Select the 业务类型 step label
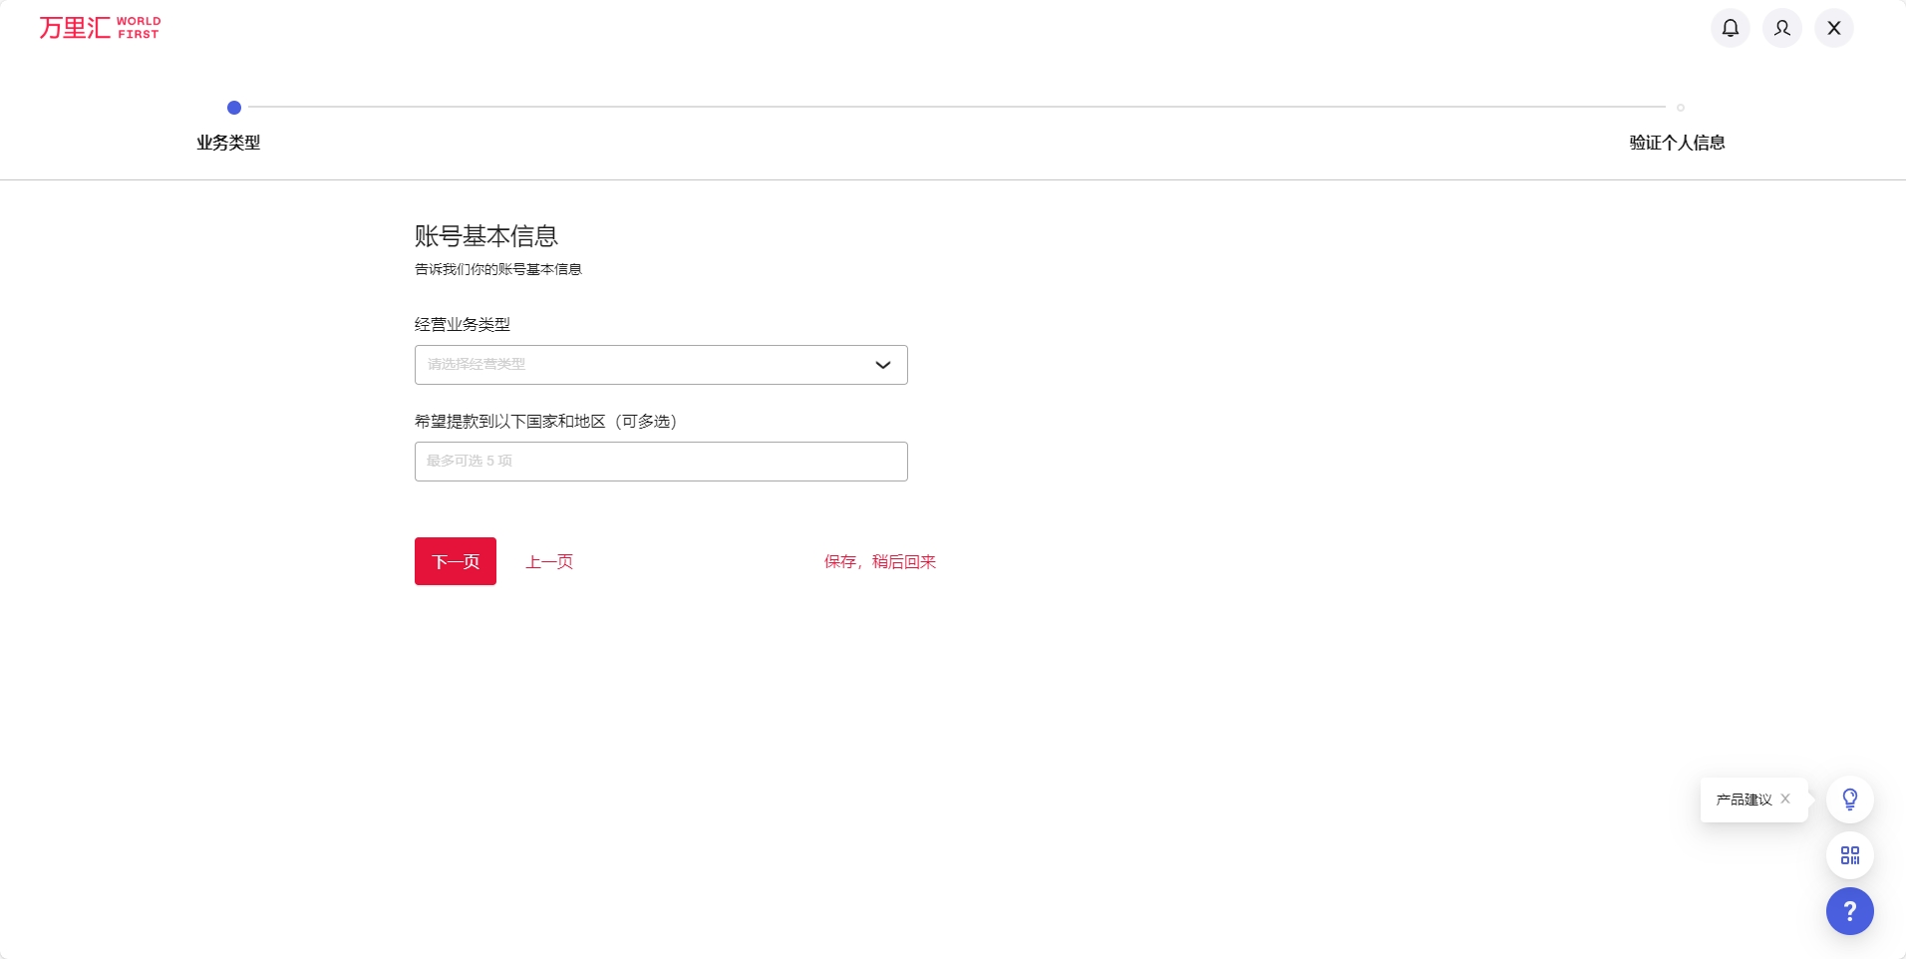 pyautogui.click(x=228, y=143)
